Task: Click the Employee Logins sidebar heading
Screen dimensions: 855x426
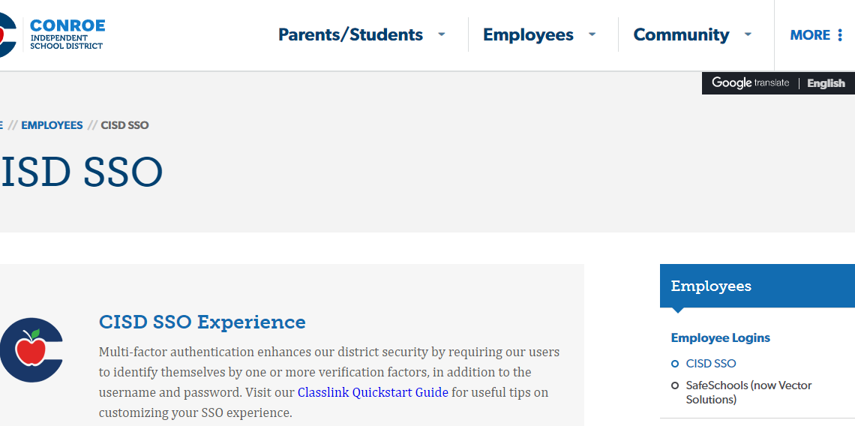Action: pyautogui.click(x=720, y=337)
